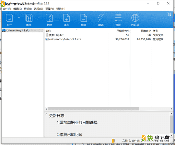Click the New archive (新建) icon
The height and width of the screenshot is (145, 175).
49,18
